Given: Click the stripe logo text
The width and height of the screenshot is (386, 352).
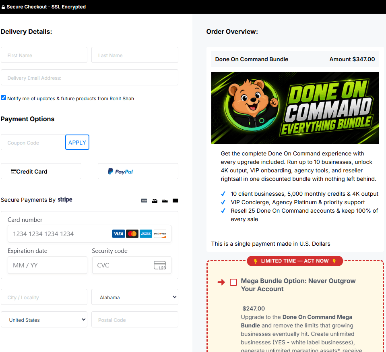Looking at the screenshot, I should coord(65,199).
